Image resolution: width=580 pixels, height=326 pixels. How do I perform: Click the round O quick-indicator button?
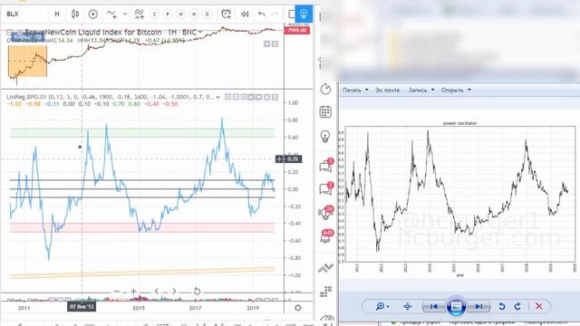click(x=208, y=14)
